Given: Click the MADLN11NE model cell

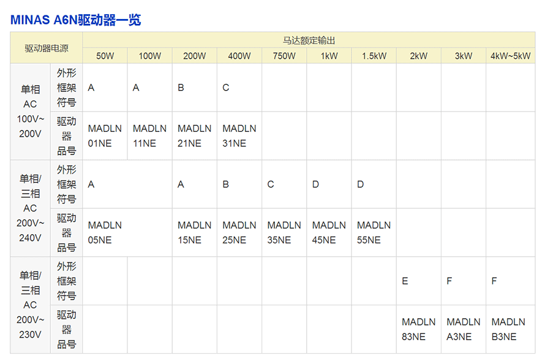Looking at the screenshot, I should click(149, 136).
